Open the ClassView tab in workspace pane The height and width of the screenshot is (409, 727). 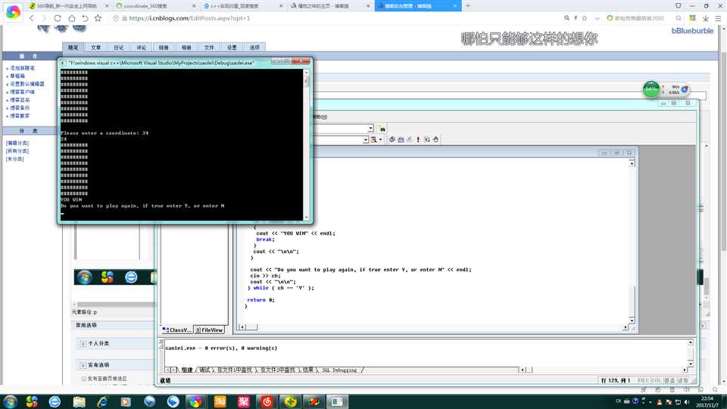(x=176, y=329)
